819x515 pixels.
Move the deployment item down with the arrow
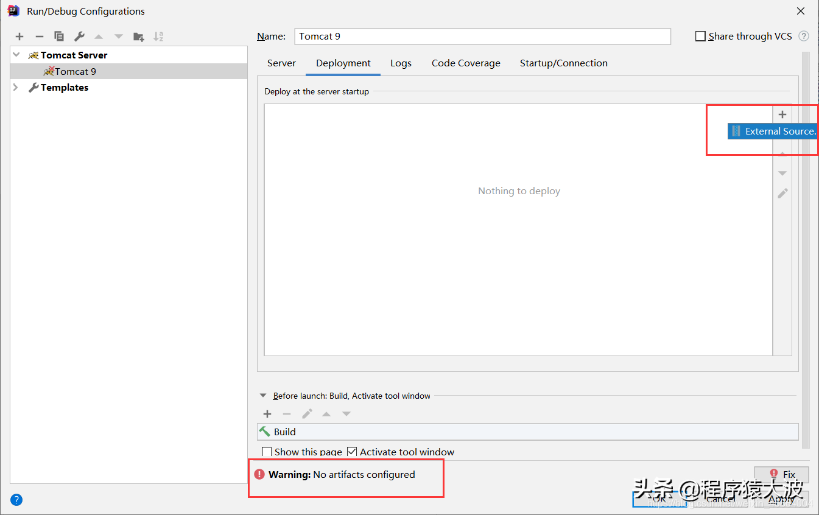coord(782,173)
